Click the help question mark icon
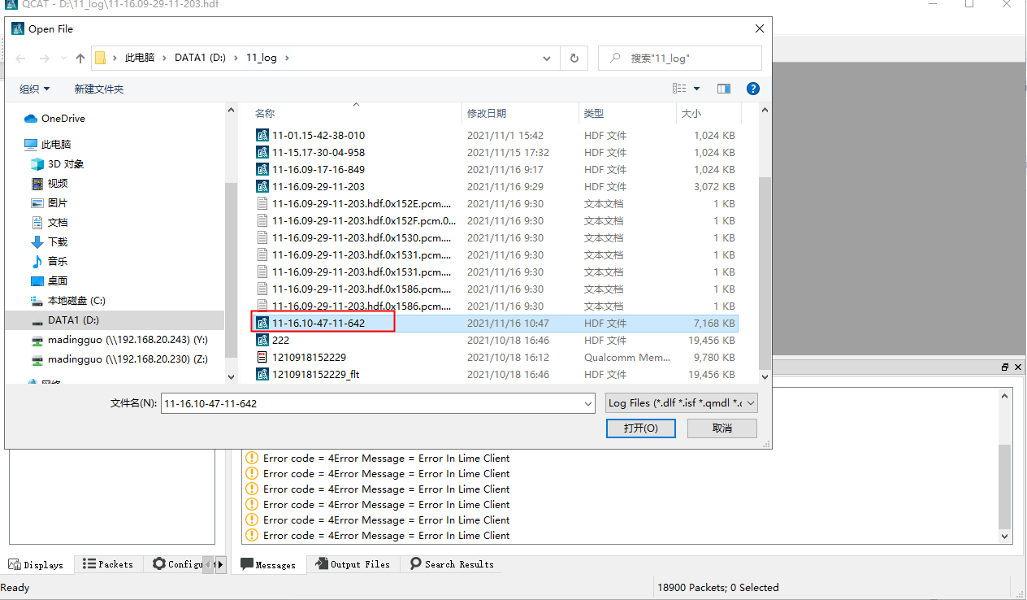 click(x=753, y=89)
